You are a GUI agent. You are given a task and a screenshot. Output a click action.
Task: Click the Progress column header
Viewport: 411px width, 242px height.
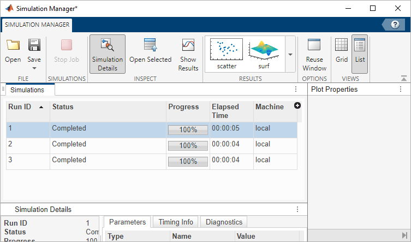188,111
